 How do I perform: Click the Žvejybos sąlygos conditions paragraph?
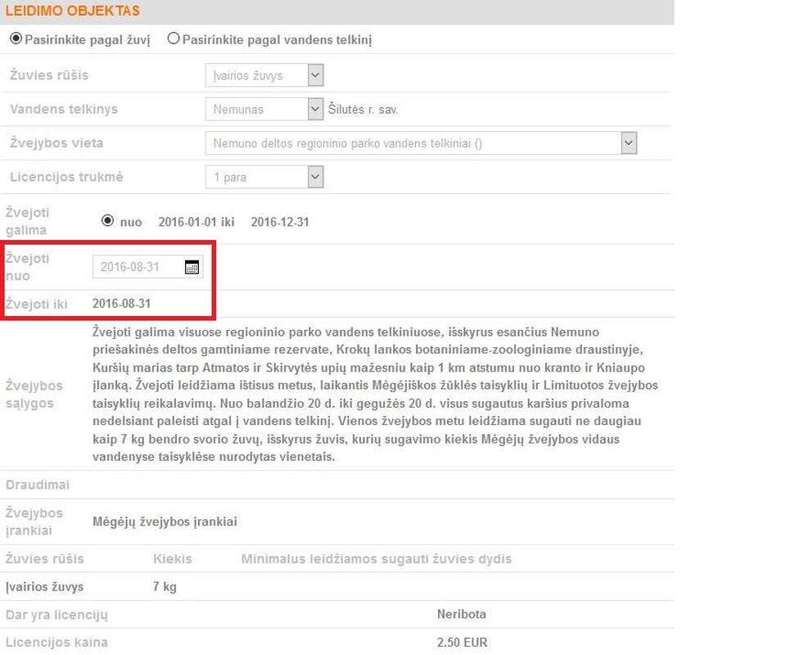[x=375, y=394]
